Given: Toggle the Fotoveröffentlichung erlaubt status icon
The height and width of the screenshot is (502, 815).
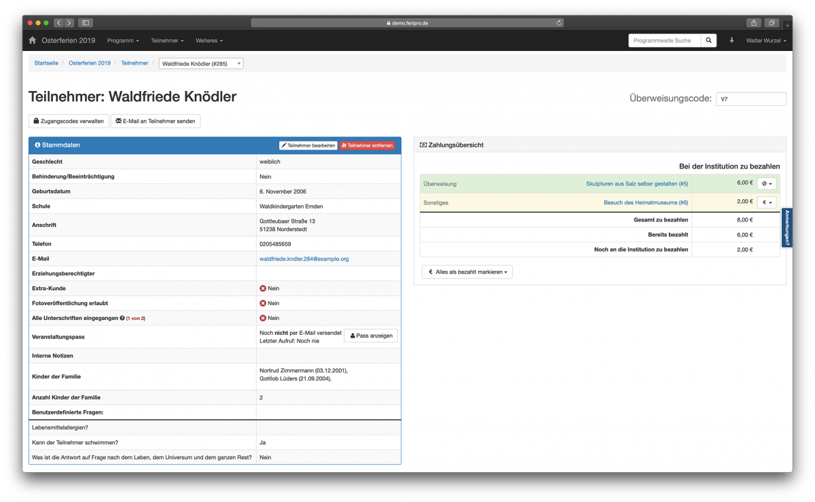Looking at the screenshot, I should coord(261,303).
